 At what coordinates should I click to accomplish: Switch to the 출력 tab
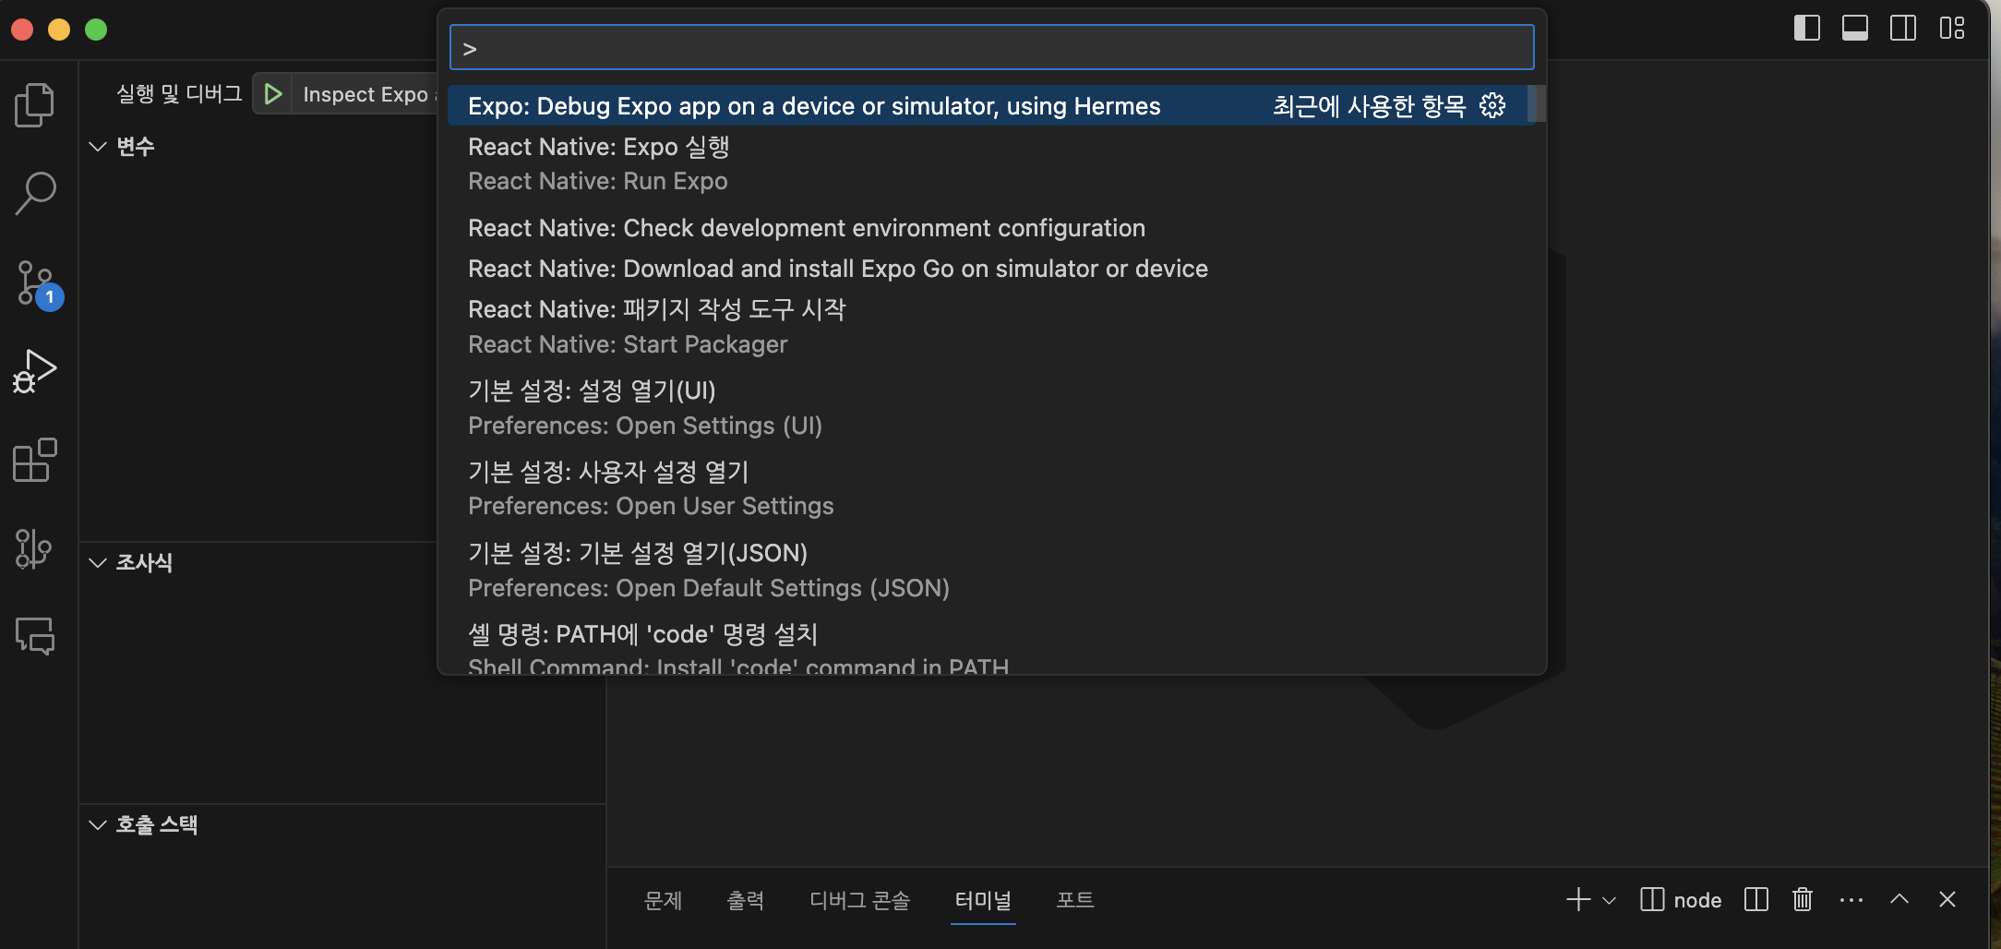pyautogui.click(x=746, y=899)
